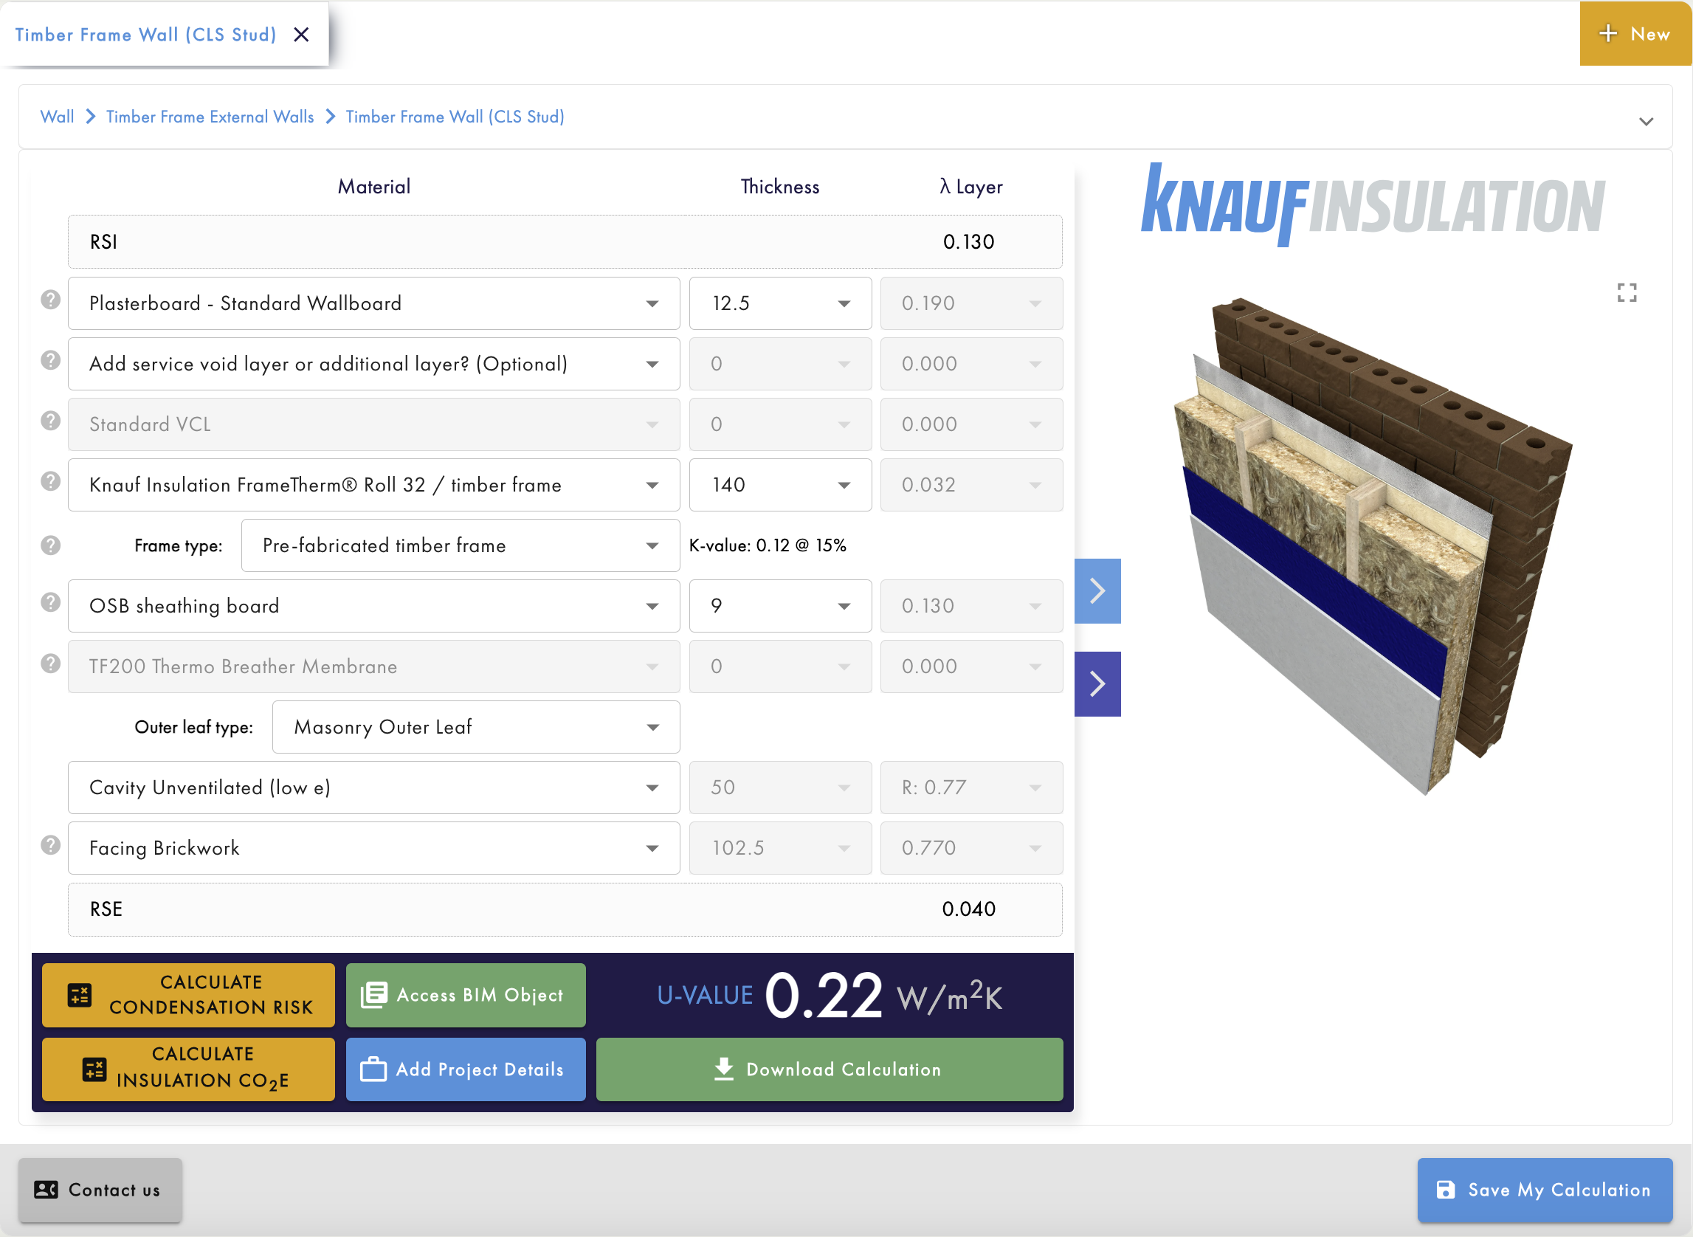Click the λ Layer column header

(x=971, y=187)
